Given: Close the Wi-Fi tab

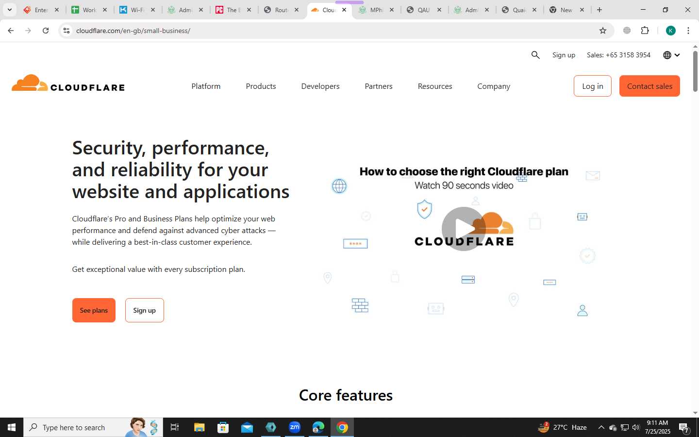Looking at the screenshot, I should (x=153, y=10).
